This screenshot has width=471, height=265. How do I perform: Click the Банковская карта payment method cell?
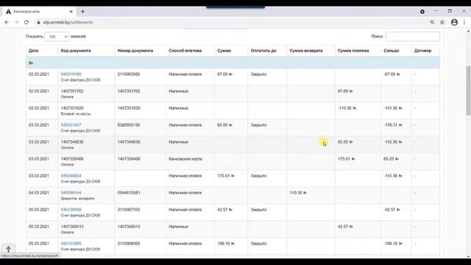tap(185, 159)
